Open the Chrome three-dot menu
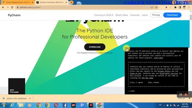 click(x=189, y=7)
